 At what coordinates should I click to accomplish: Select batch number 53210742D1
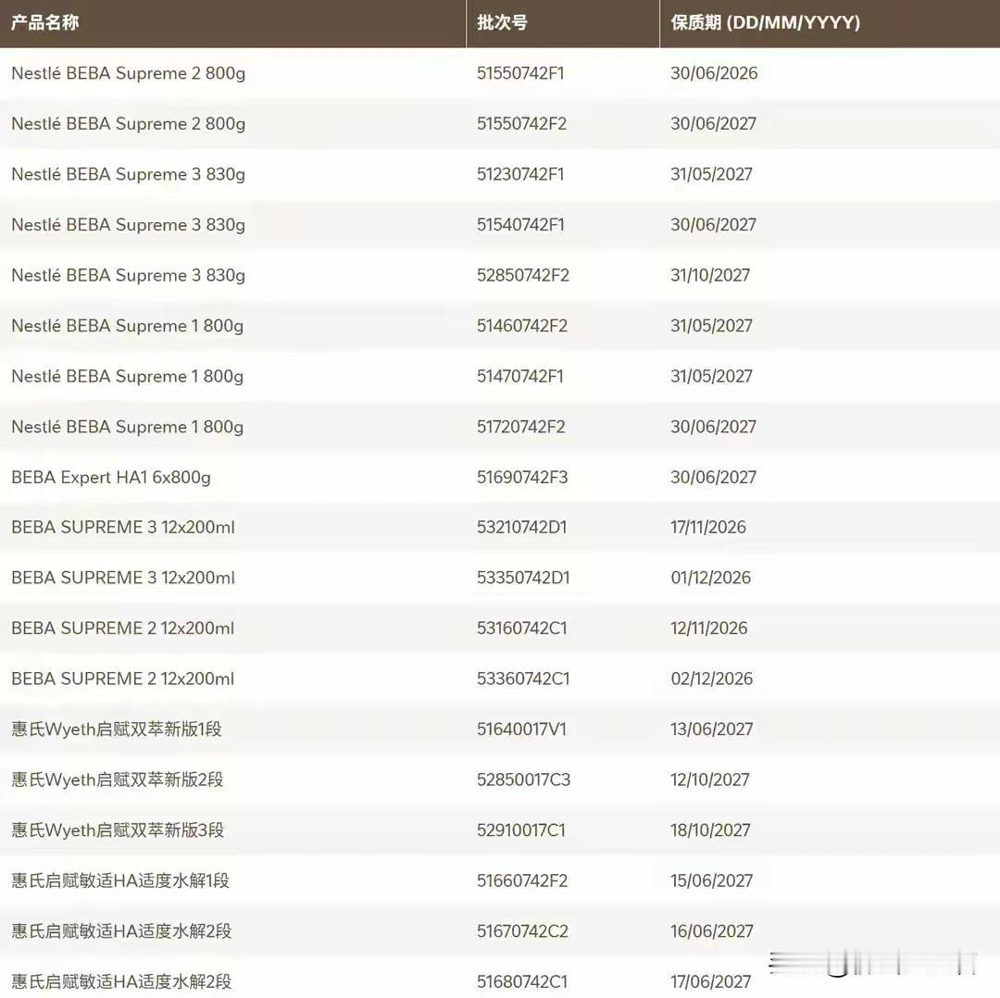click(x=521, y=528)
